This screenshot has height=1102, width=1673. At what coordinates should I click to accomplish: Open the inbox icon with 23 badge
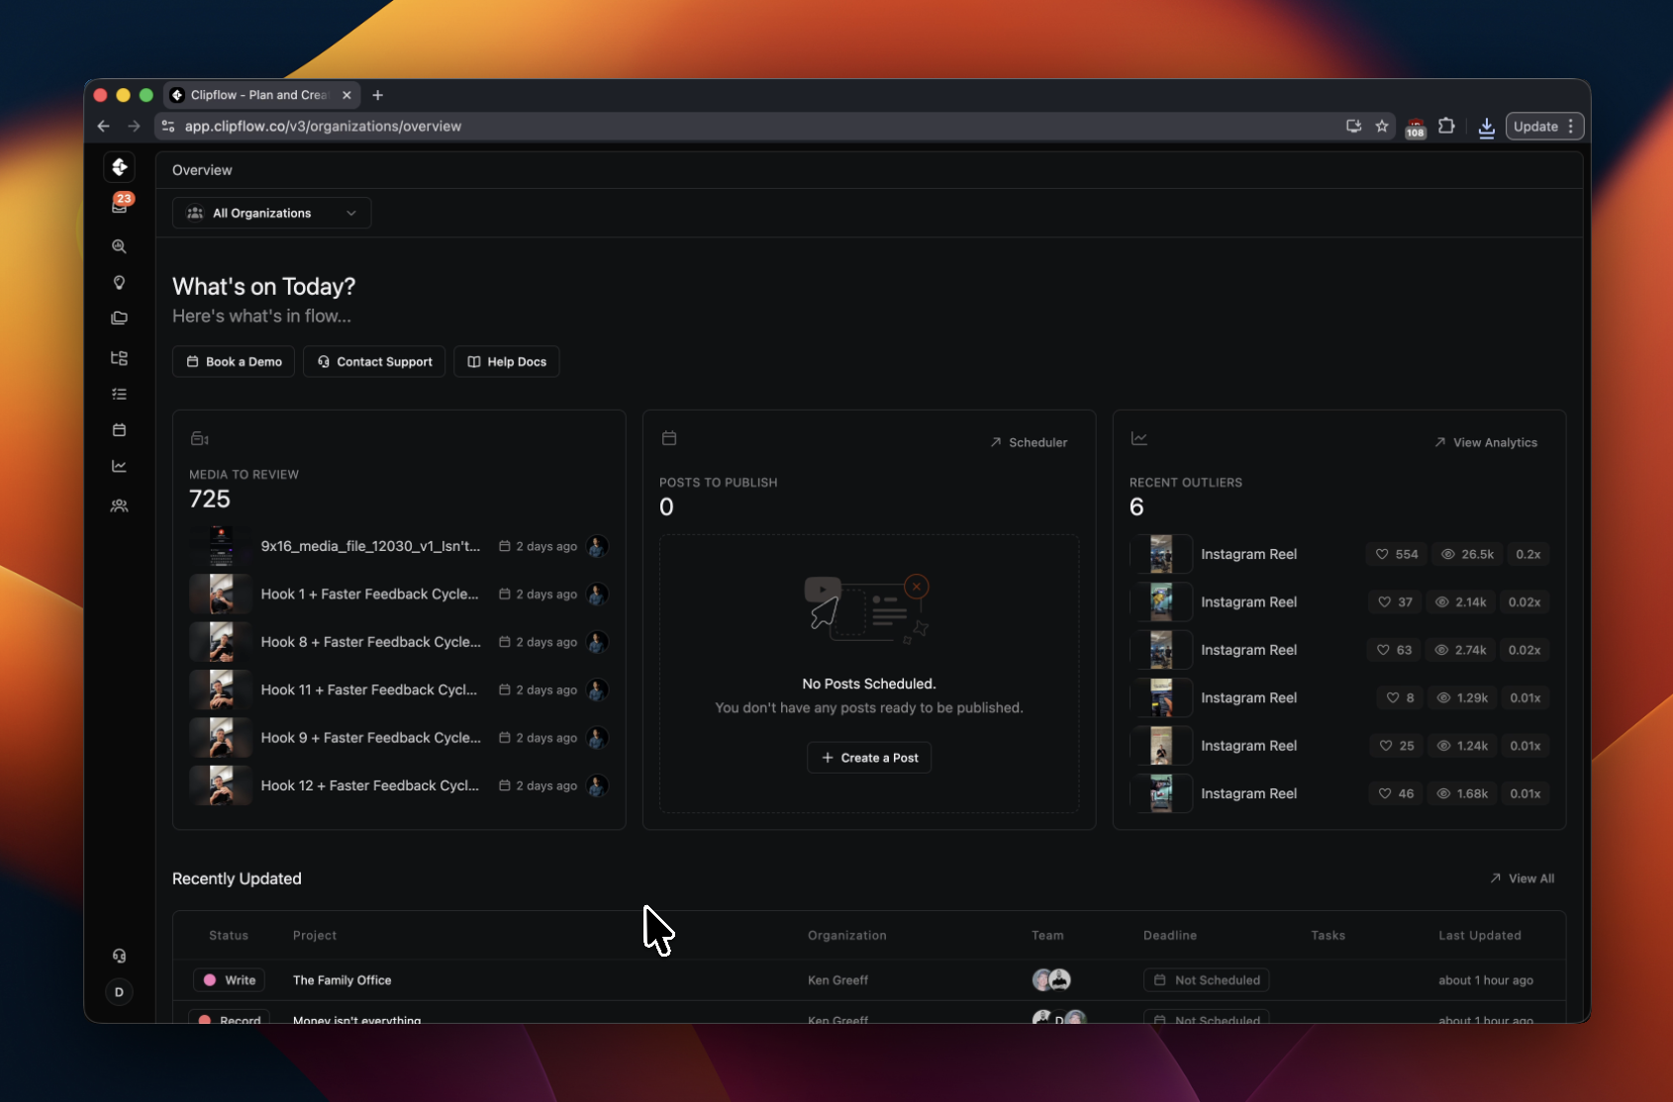point(120,205)
